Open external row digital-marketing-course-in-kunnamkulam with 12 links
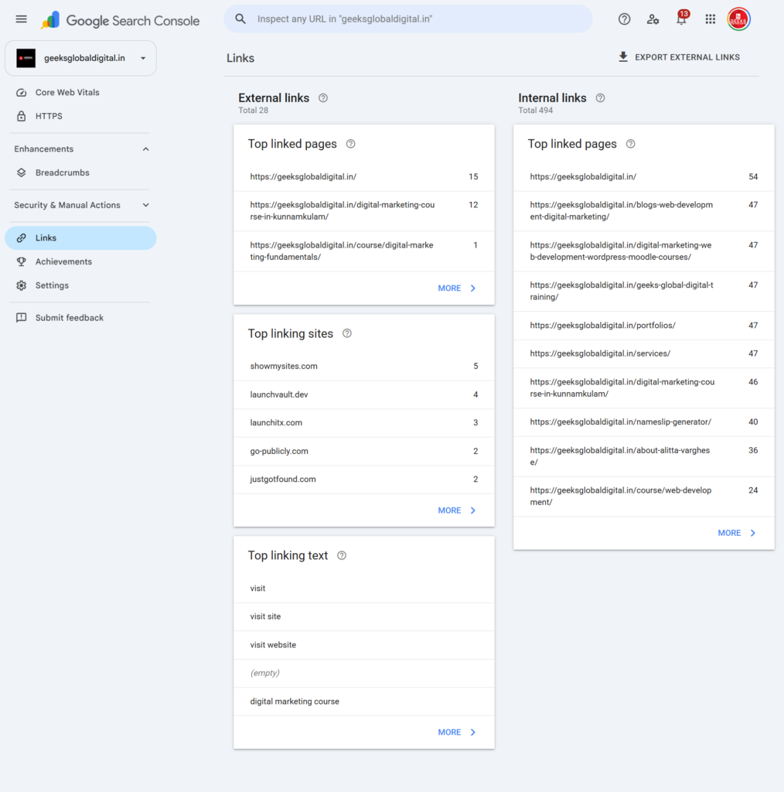This screenshot has width=784, height=792. pos(364,211)
